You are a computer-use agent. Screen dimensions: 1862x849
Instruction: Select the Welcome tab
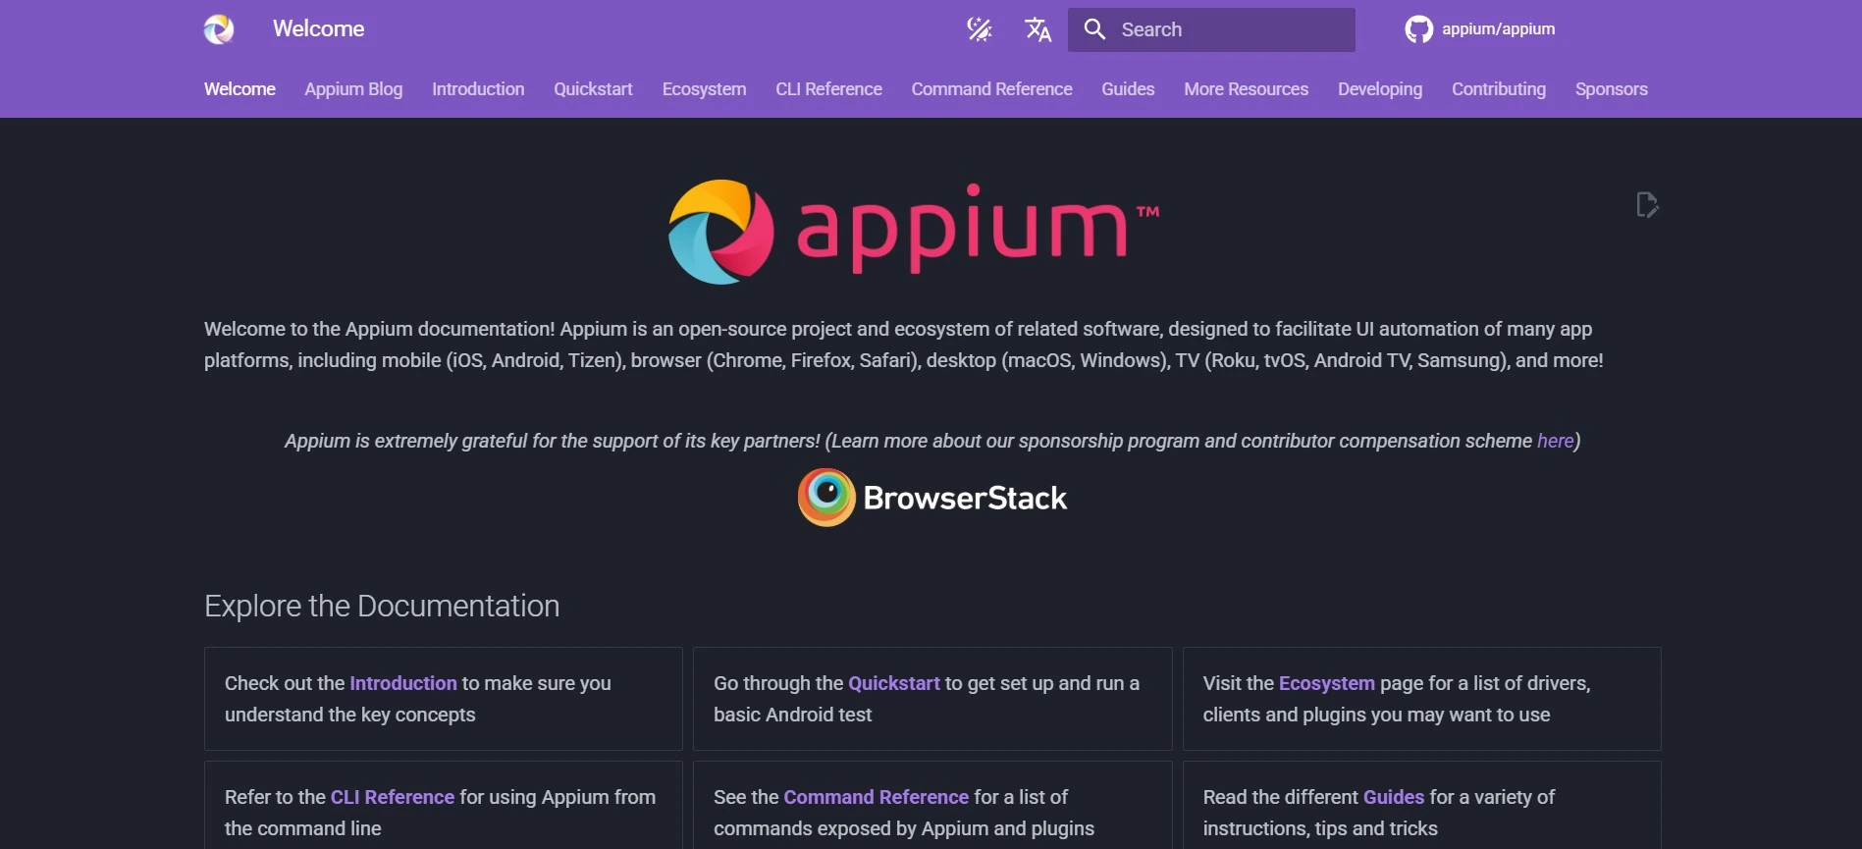239,89
